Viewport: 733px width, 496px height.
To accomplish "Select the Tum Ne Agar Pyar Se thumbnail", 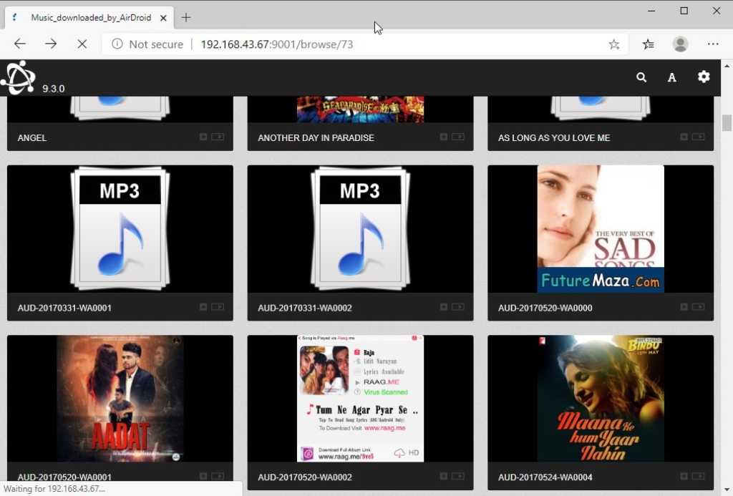I will pos(361,399).
